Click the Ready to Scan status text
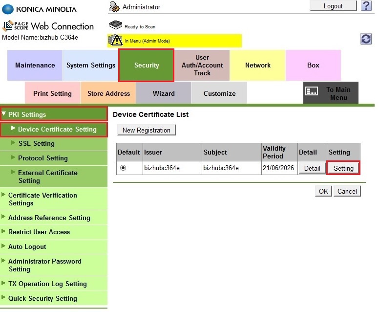 point(140,26)
